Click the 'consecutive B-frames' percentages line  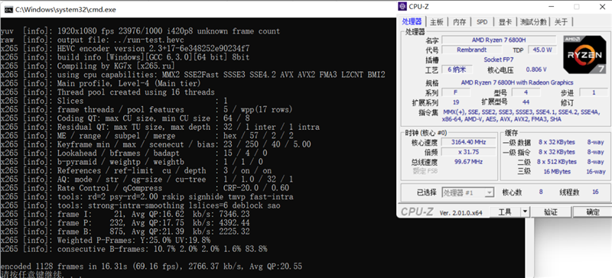point(134,249)
